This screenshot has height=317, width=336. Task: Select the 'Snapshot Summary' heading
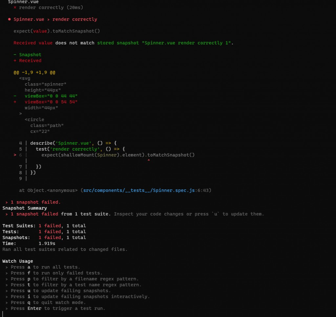pyautogui.click(x=25, y=208)
